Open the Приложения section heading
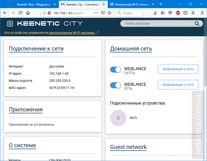The height and width of the screenshot is (161, 207). 26,109
